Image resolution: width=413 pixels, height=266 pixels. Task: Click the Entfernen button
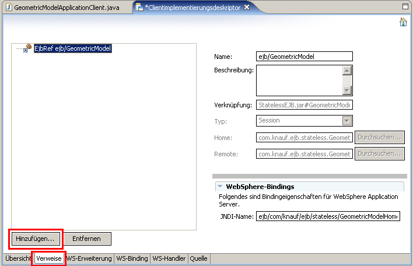coord(87,239)
